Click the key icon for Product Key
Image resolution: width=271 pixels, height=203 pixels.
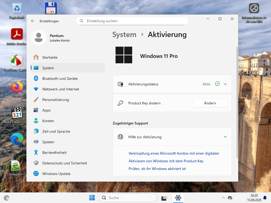[x=120, y=103]
